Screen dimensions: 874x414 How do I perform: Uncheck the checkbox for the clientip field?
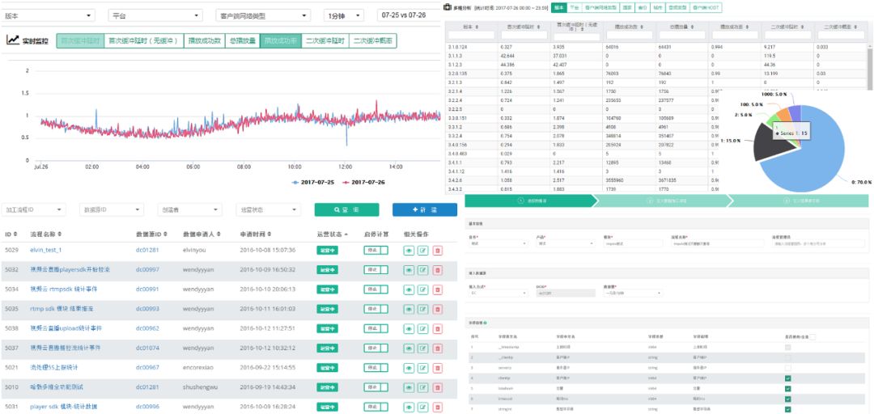[x=787, y=378]
